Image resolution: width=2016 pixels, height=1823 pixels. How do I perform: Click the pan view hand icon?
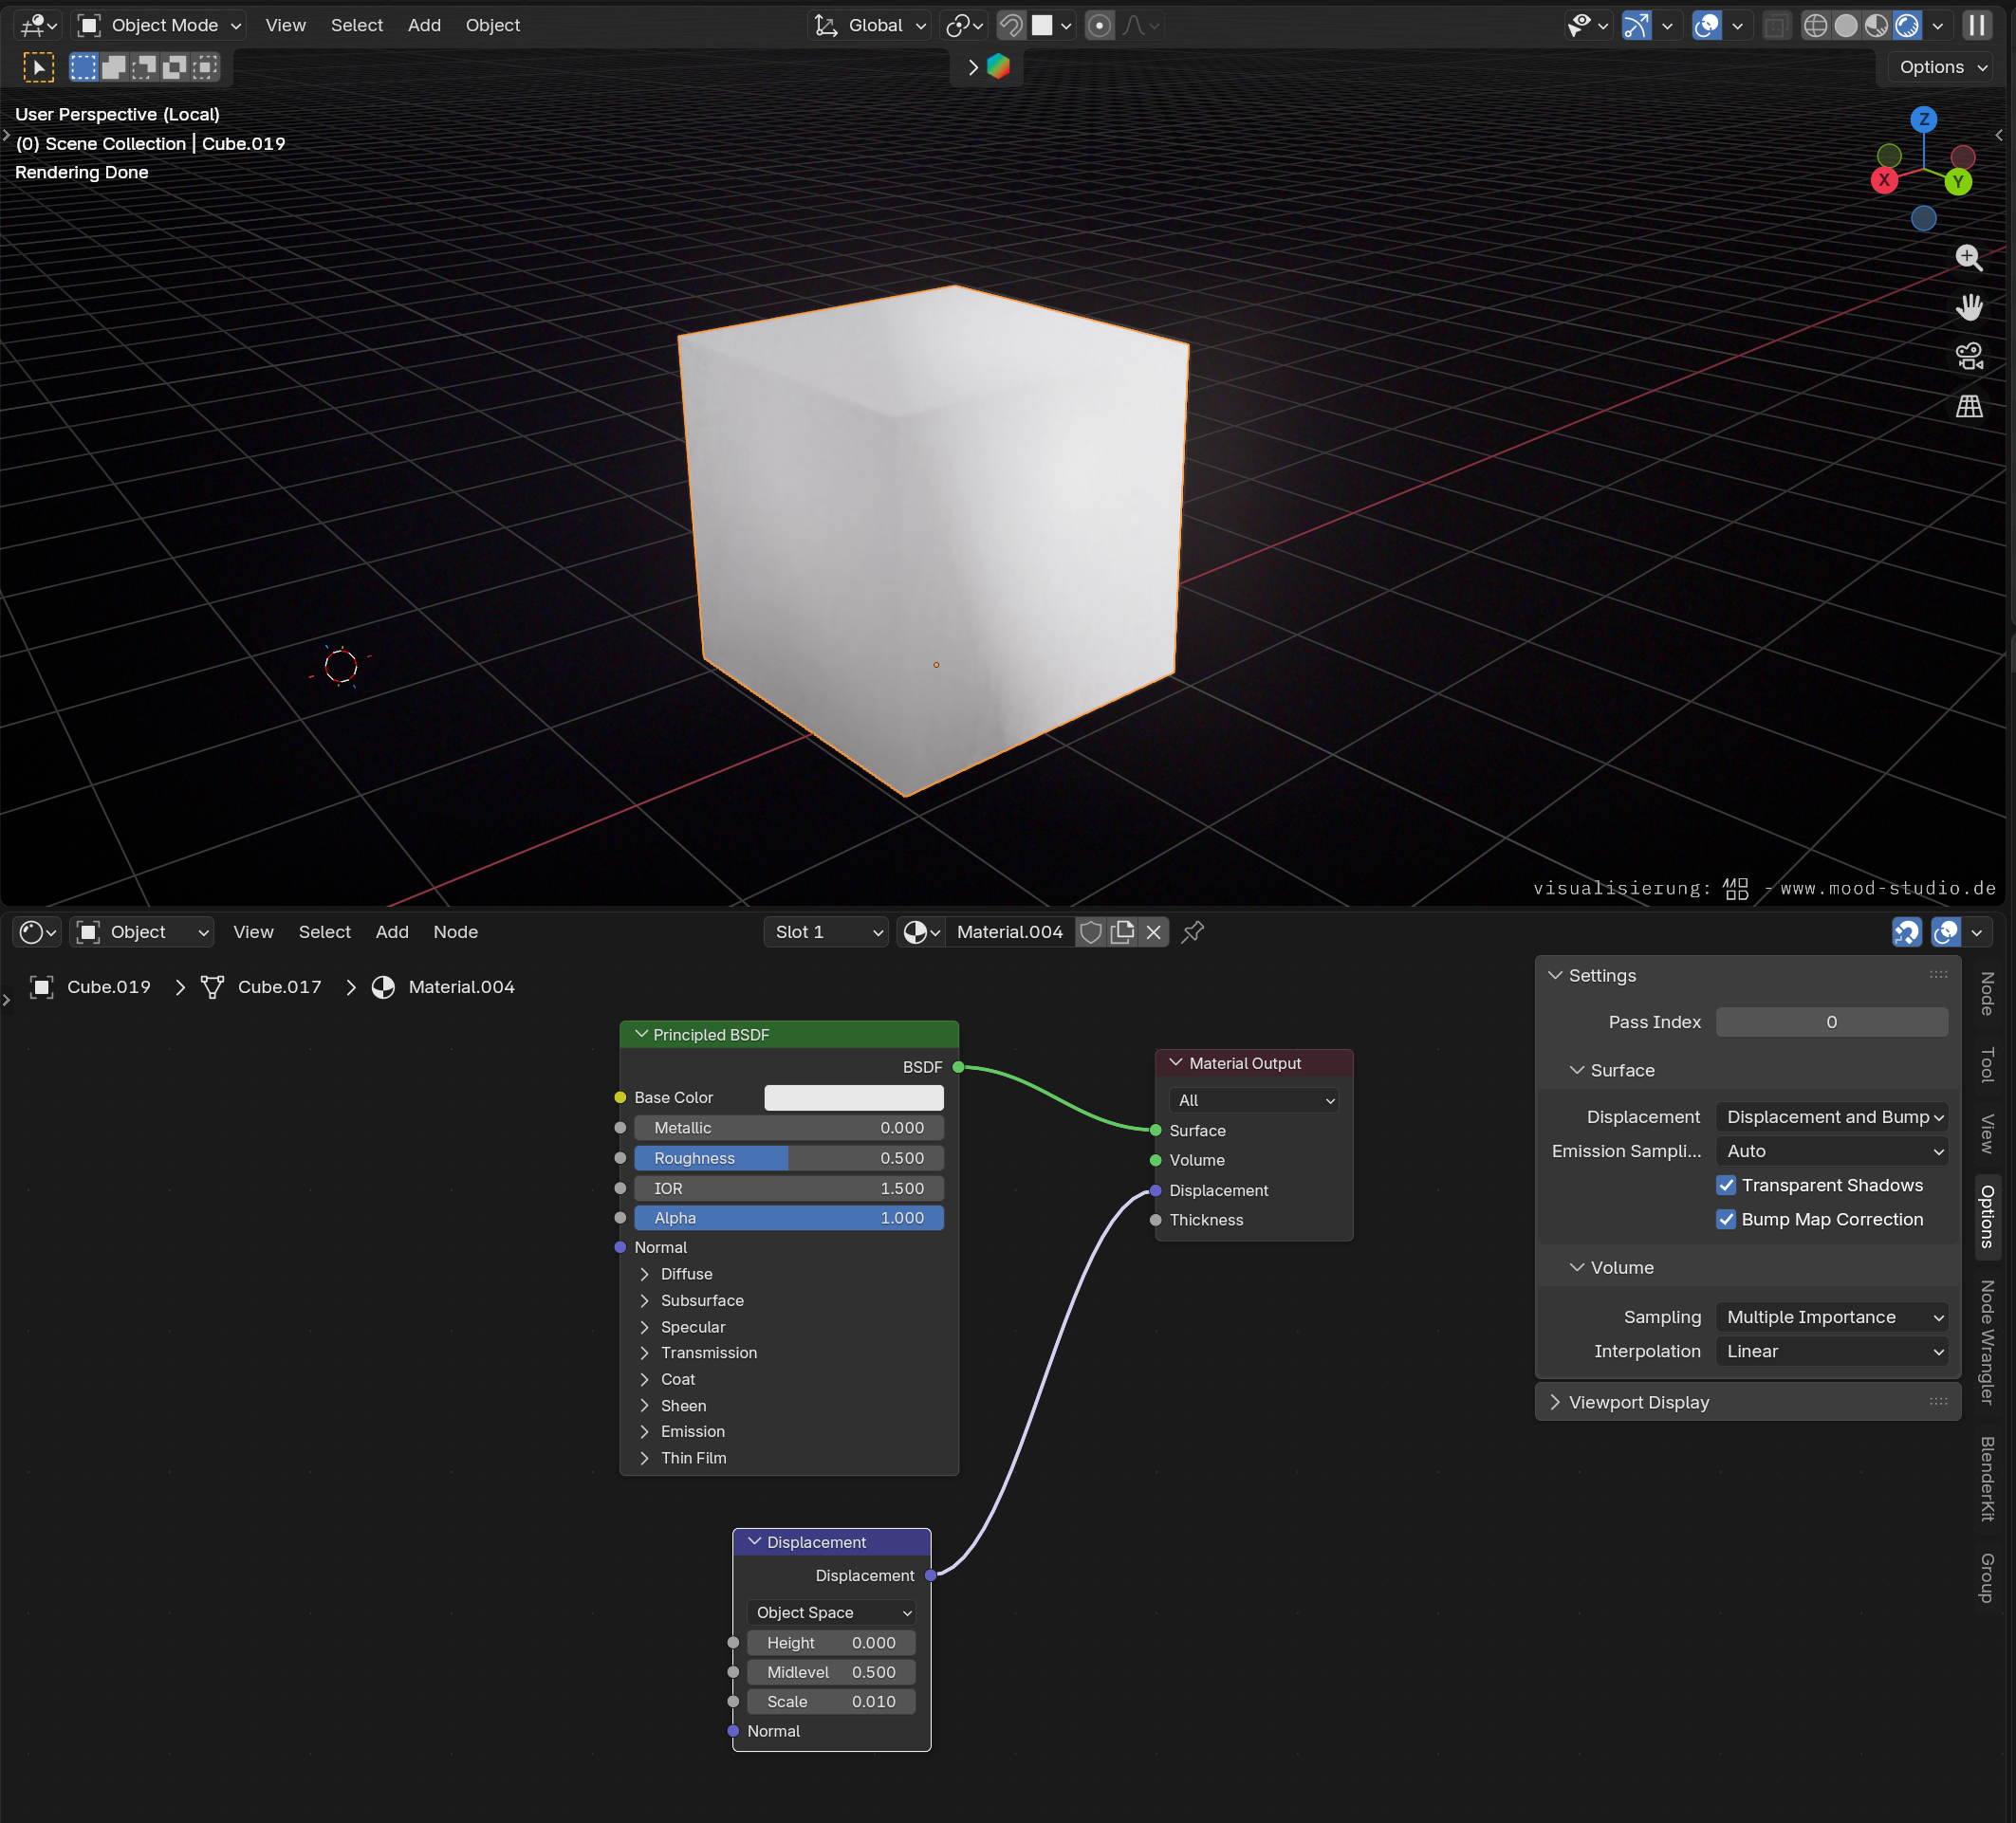point(1968,307)
